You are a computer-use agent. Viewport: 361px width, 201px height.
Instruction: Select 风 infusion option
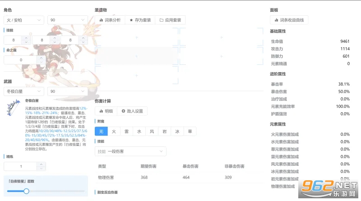click(x=152, y=131)
